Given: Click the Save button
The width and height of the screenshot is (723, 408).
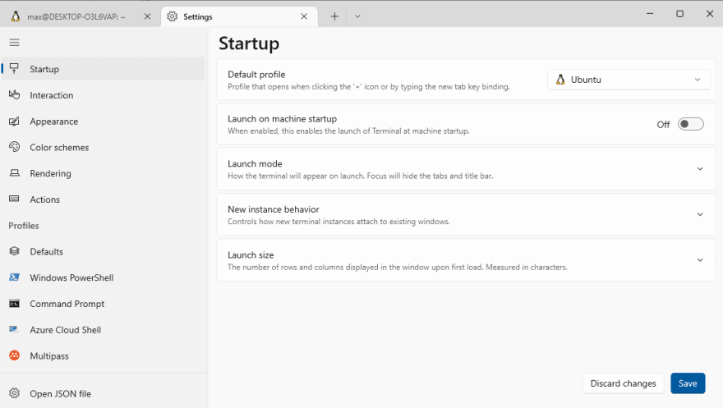Looking at the screenshot, I should [688, 383].
